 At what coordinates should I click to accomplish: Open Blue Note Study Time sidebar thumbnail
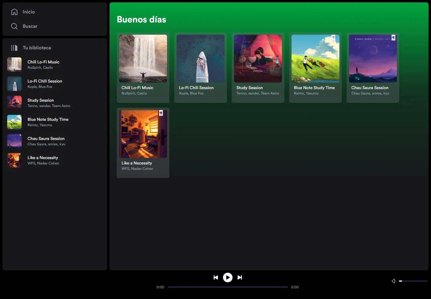click(14, 122)
